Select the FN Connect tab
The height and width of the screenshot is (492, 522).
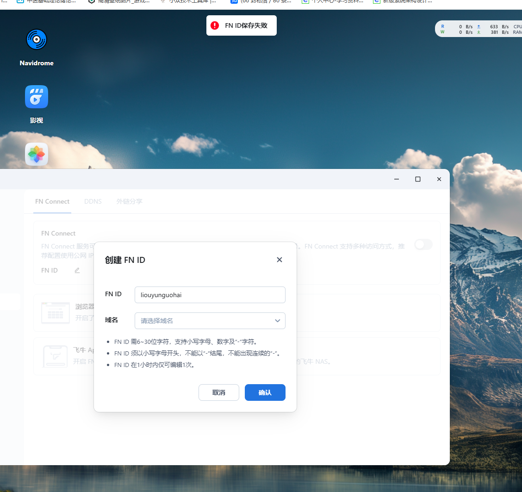click(x=52, y=201)
